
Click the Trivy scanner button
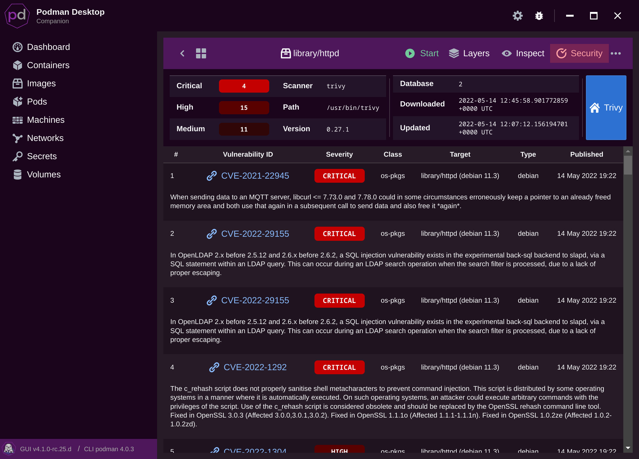point(606,108)
